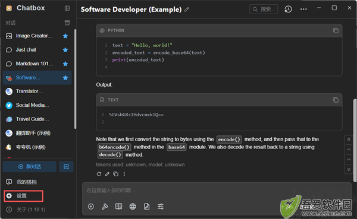Click the encode() inline code text
This screenshot has height=219, width=357.
point(229,139)
